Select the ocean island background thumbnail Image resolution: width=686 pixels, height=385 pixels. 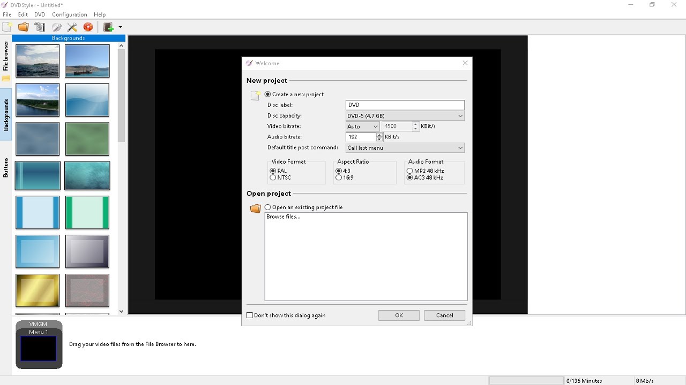(38, 61)
